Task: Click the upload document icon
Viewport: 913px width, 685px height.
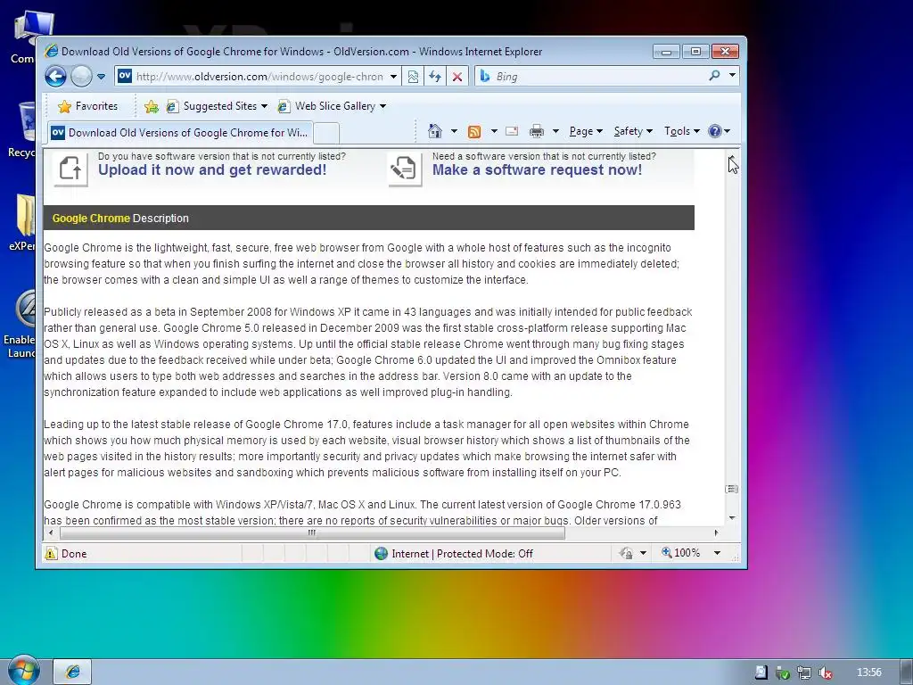Action: 70,169
